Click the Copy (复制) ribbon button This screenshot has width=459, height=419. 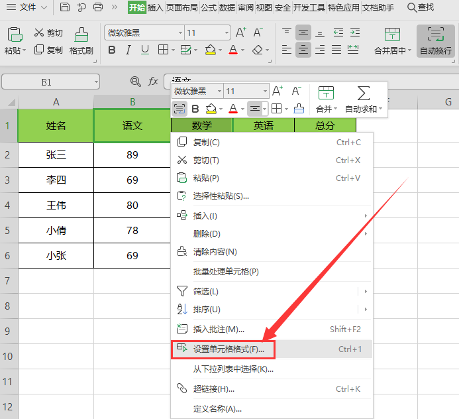pyautogui.click(x=48, y=50)
